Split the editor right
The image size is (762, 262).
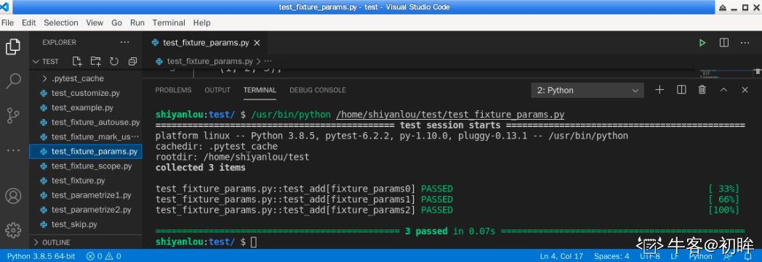[723, 43]
